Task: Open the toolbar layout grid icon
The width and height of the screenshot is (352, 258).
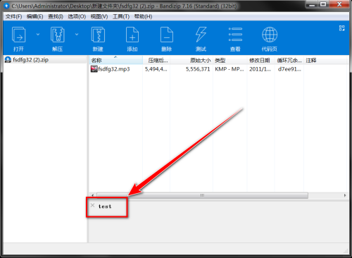Action: [342, 28]
